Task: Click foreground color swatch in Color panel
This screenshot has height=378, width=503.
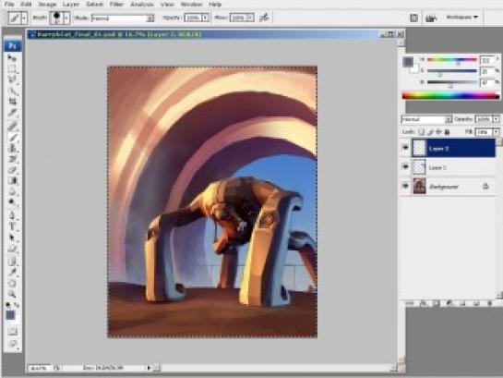Action: [x=408, y=62]
